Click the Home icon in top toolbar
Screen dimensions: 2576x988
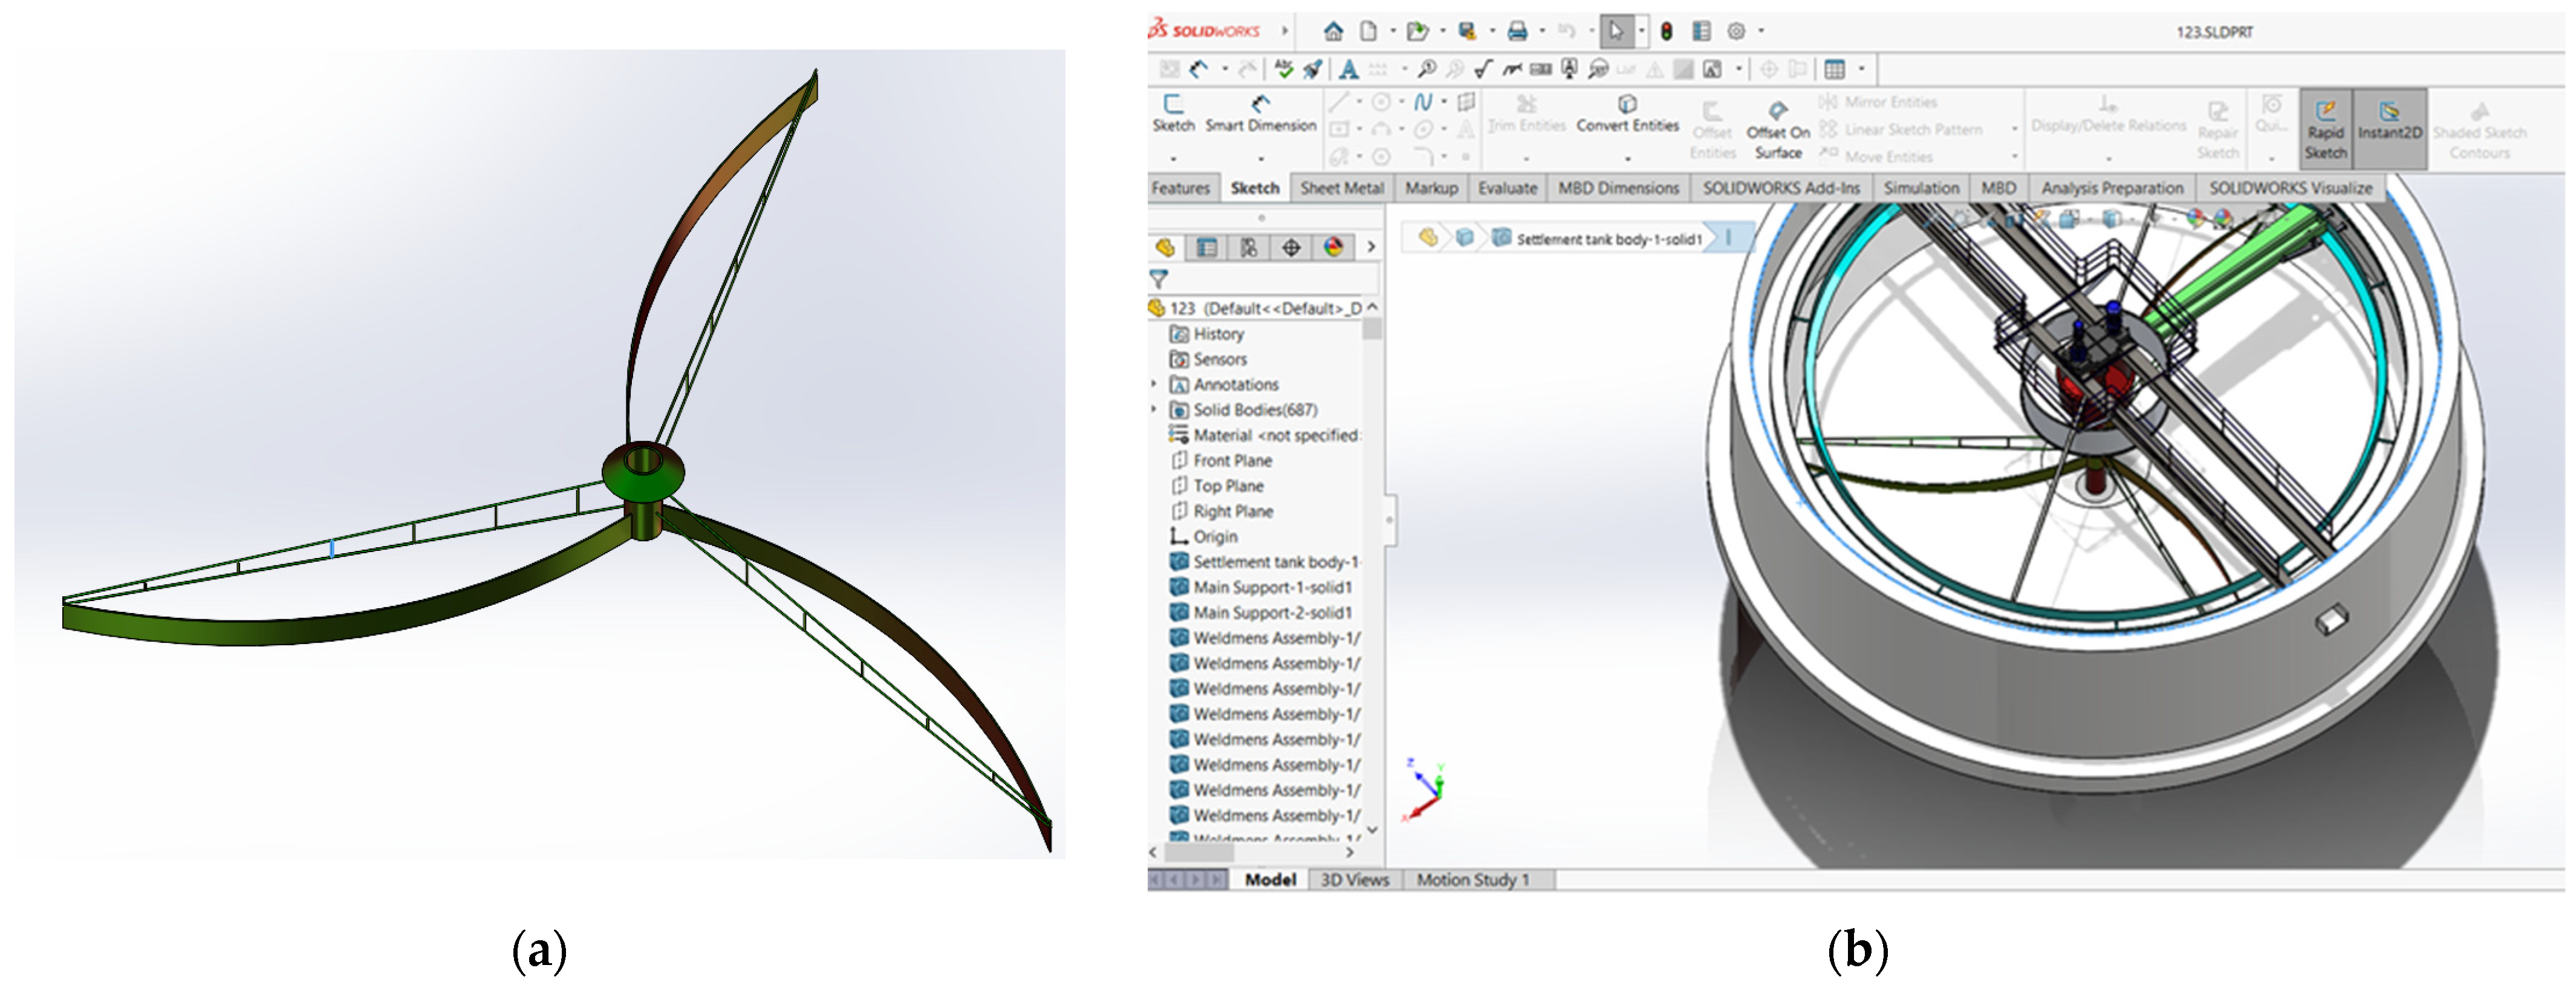point(1333,32)
